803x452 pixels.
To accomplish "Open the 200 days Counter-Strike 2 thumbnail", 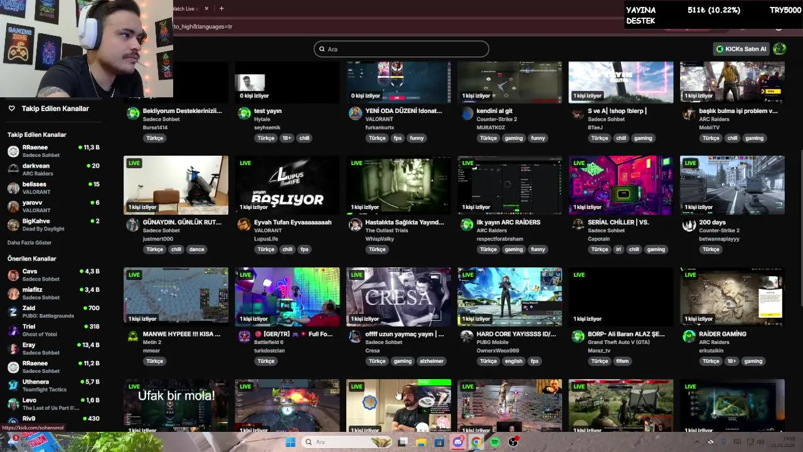I will 732,185.
